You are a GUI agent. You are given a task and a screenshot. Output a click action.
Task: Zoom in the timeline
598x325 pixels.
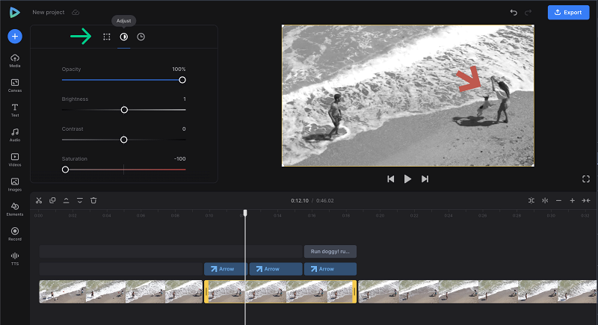point(573,200)
